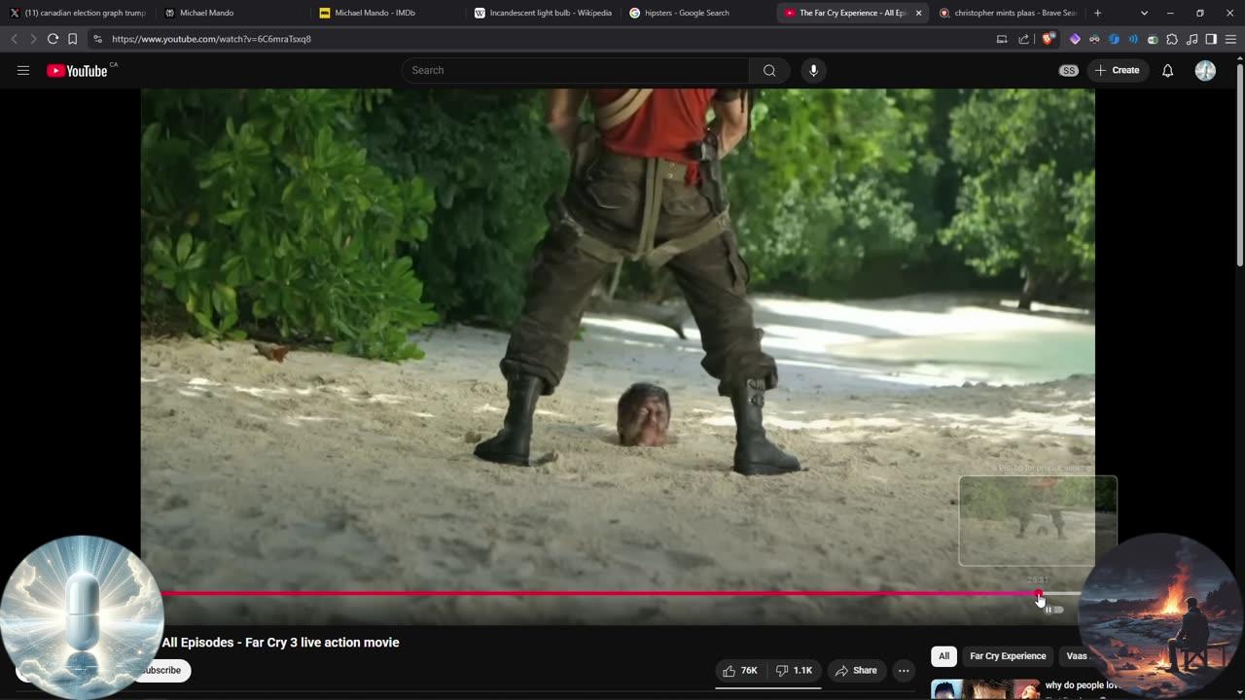Go to the YouTube home logo
This screenshot has height=700, width=1245.
pyautogui.click(x=77, y=70)
